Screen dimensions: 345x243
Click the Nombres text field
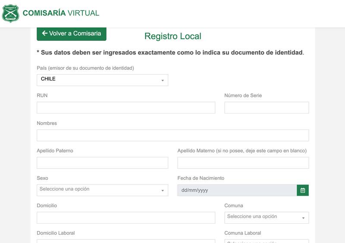pyautogui.click(x=172, y=135)
